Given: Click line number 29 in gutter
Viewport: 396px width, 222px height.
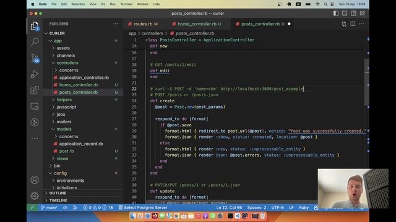Looking at the screenshot, I should coord(134,131).
